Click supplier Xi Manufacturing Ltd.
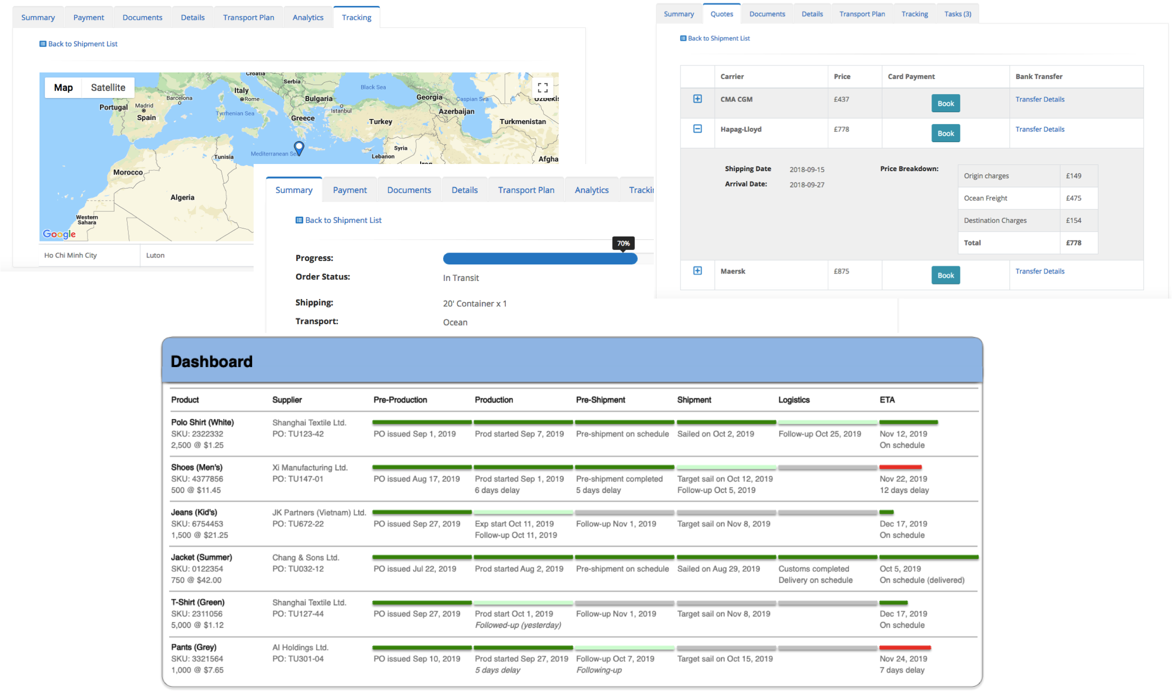The width and height of the screenshot is (1172, 692). coord(310,467)
